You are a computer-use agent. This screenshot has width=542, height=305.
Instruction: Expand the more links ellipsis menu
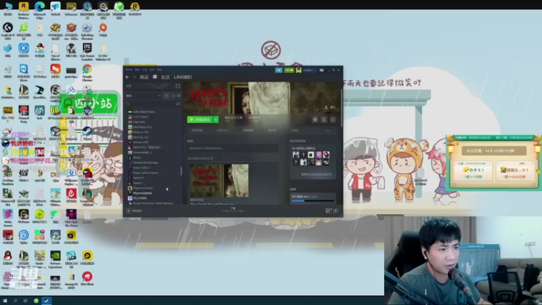coord(327,130)
